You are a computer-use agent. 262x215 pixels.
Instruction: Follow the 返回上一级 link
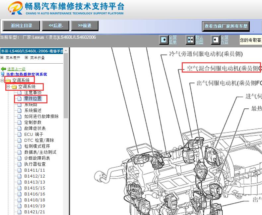click(x=16, y=69)
